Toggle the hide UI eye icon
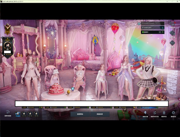 (172, 43)
